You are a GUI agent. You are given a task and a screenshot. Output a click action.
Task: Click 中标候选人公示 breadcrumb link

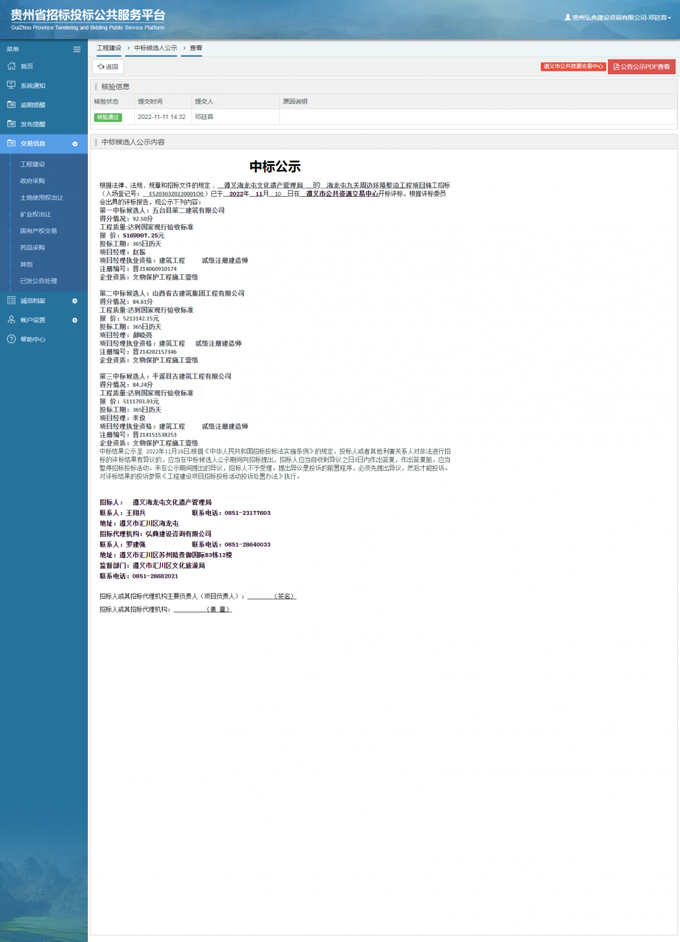pos(156,48)
